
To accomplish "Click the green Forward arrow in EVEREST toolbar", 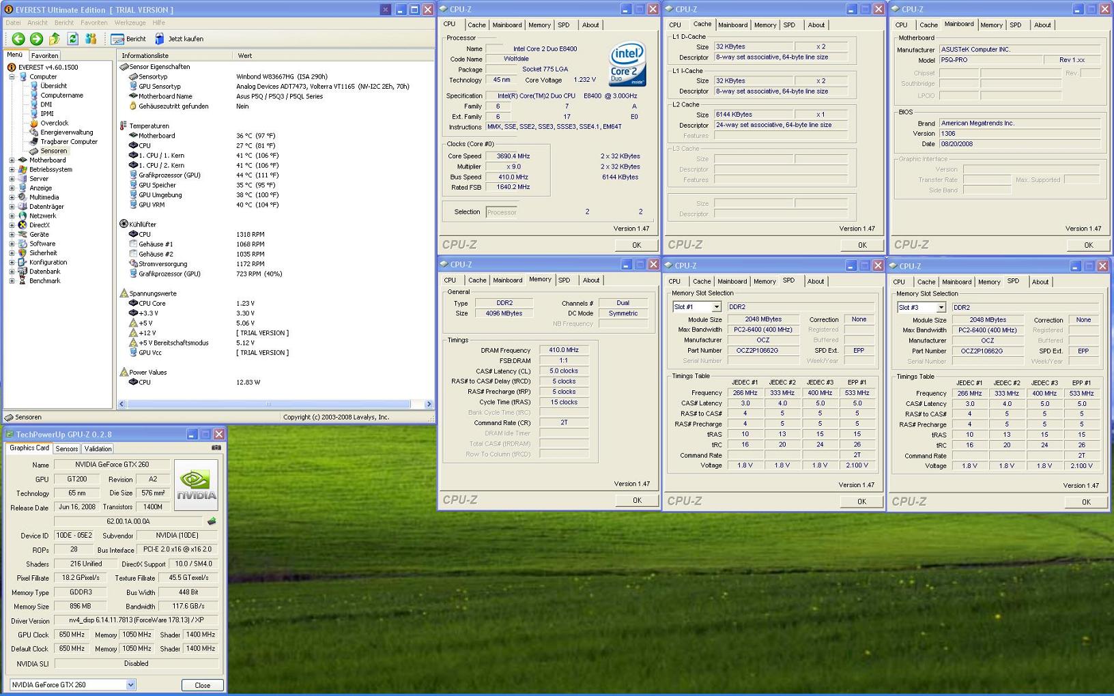I will pyautogui.click(x=36, y=39).
